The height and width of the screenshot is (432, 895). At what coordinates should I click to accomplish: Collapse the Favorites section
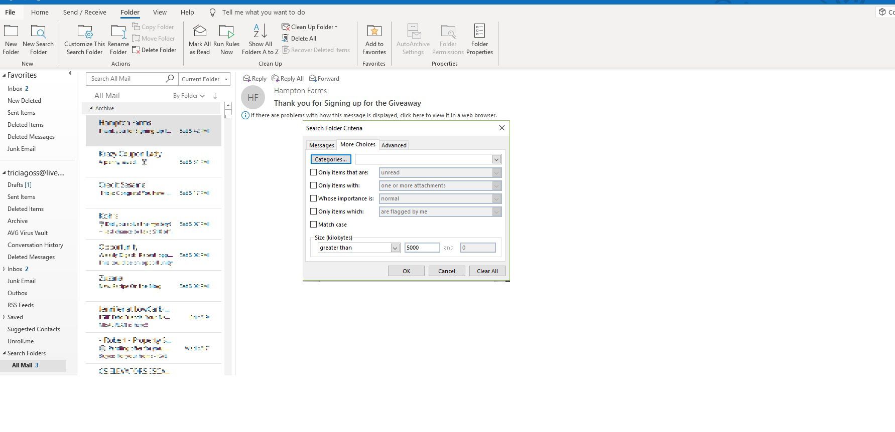click(x=4, y=75)
